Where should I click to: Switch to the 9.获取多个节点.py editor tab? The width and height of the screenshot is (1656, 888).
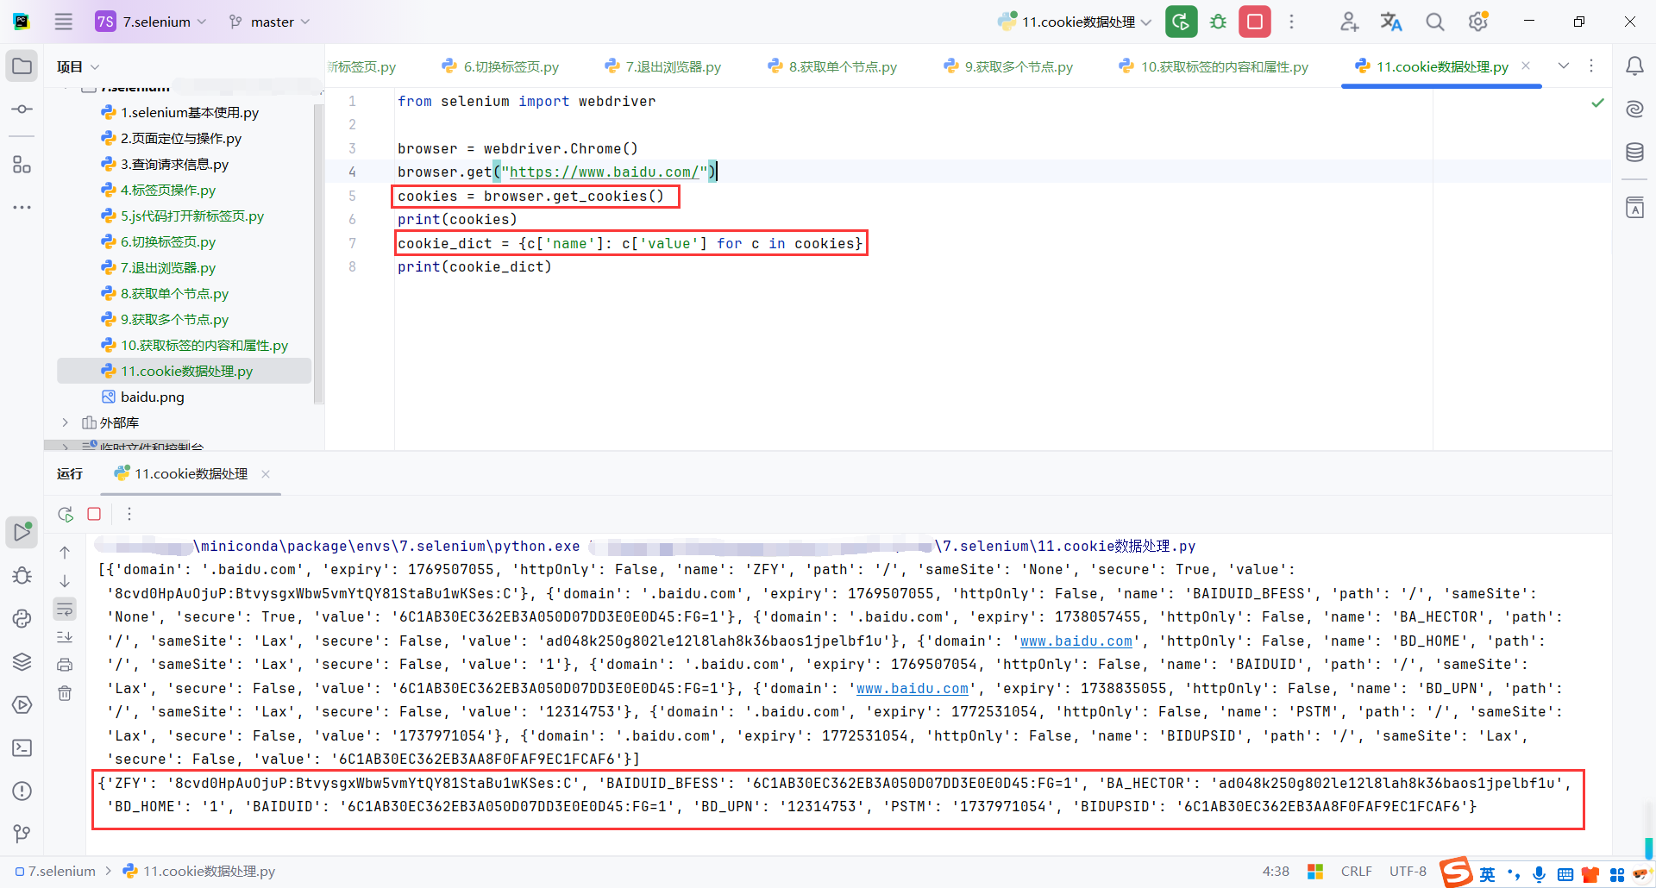(x=1008, y=66)
